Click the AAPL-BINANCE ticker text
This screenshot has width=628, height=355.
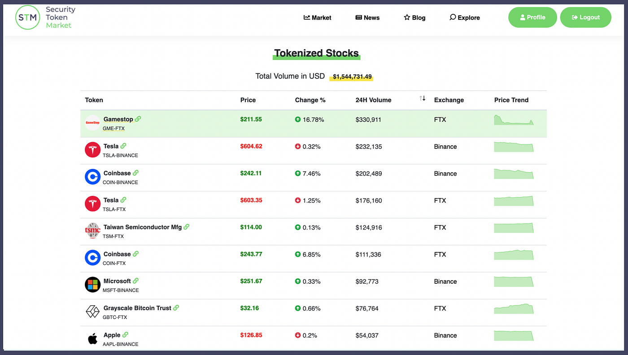click(x=120, y=344)
